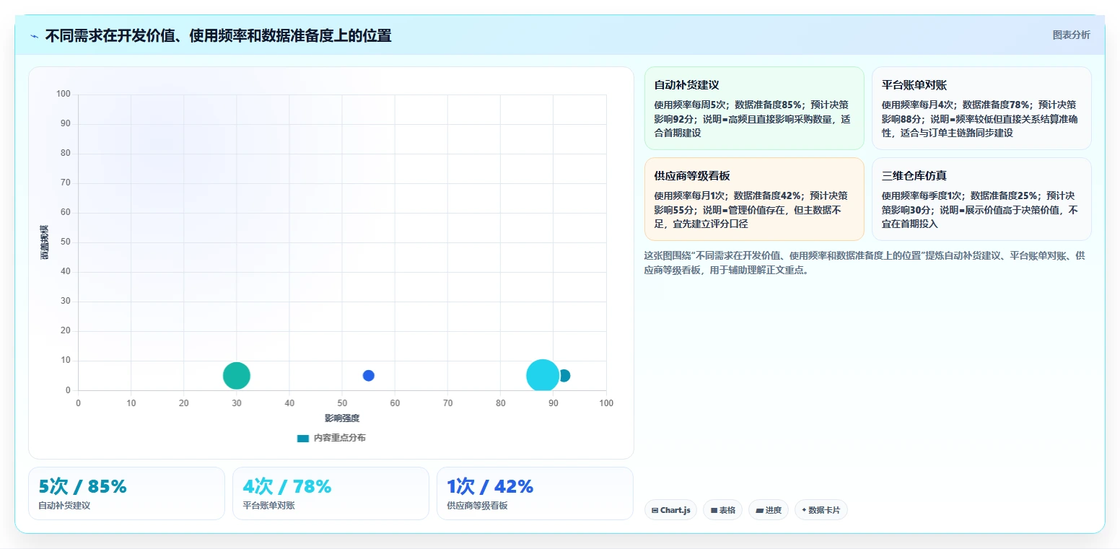This screenshot has height=549, width=1120.
Task: Click 自动补货建议 label under 5次 stat
Action: pos(64,506)
